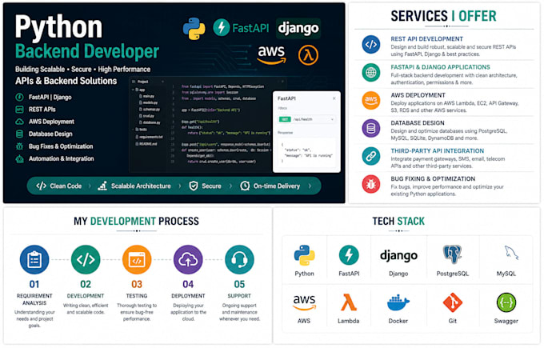Click the purple cloud-upload icon for step 04 Deployment
This screenshot has width=544, height=348.
point(188,259)
